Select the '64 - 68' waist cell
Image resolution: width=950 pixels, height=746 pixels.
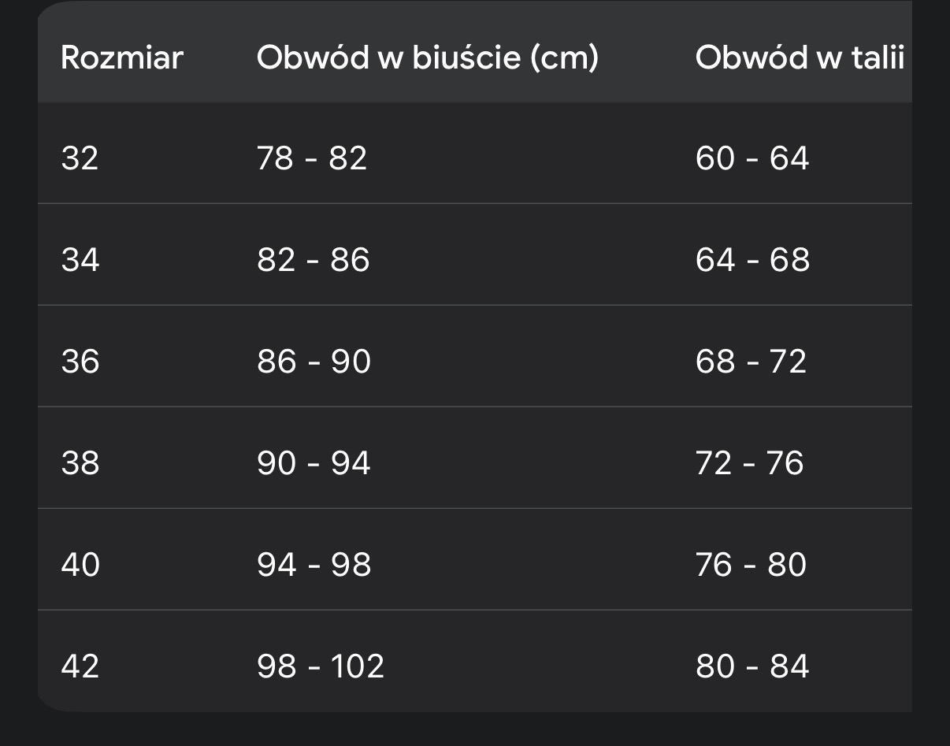(752, 260)
